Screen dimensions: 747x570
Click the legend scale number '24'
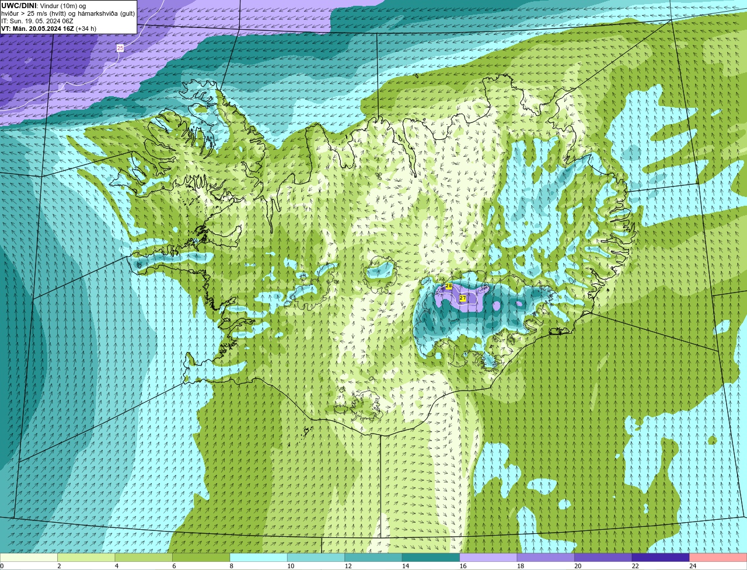click(x=693, y=566)
